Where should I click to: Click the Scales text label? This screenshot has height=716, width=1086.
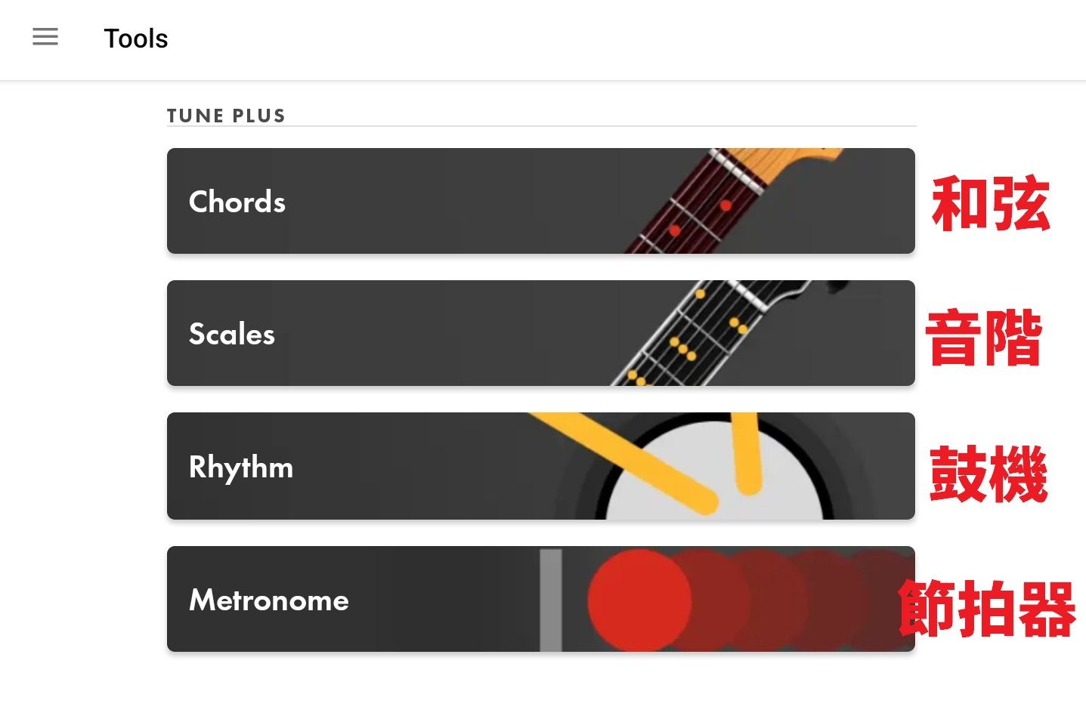pyautogui.click(x=231, y=334)
